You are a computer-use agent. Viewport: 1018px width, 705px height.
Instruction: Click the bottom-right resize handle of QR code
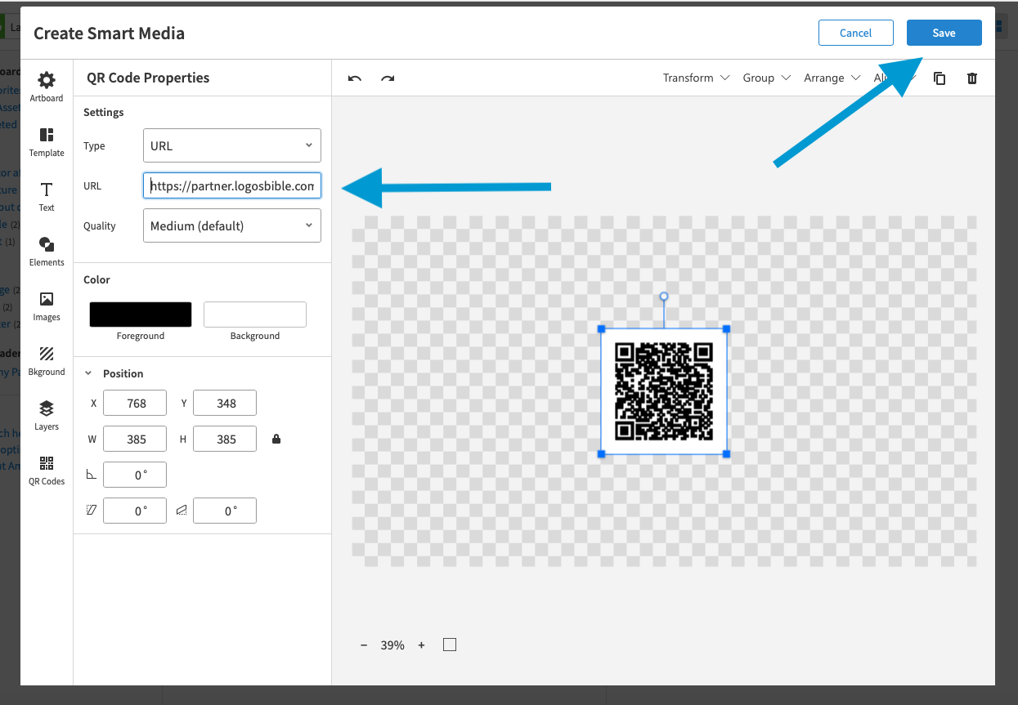point(726,454)
